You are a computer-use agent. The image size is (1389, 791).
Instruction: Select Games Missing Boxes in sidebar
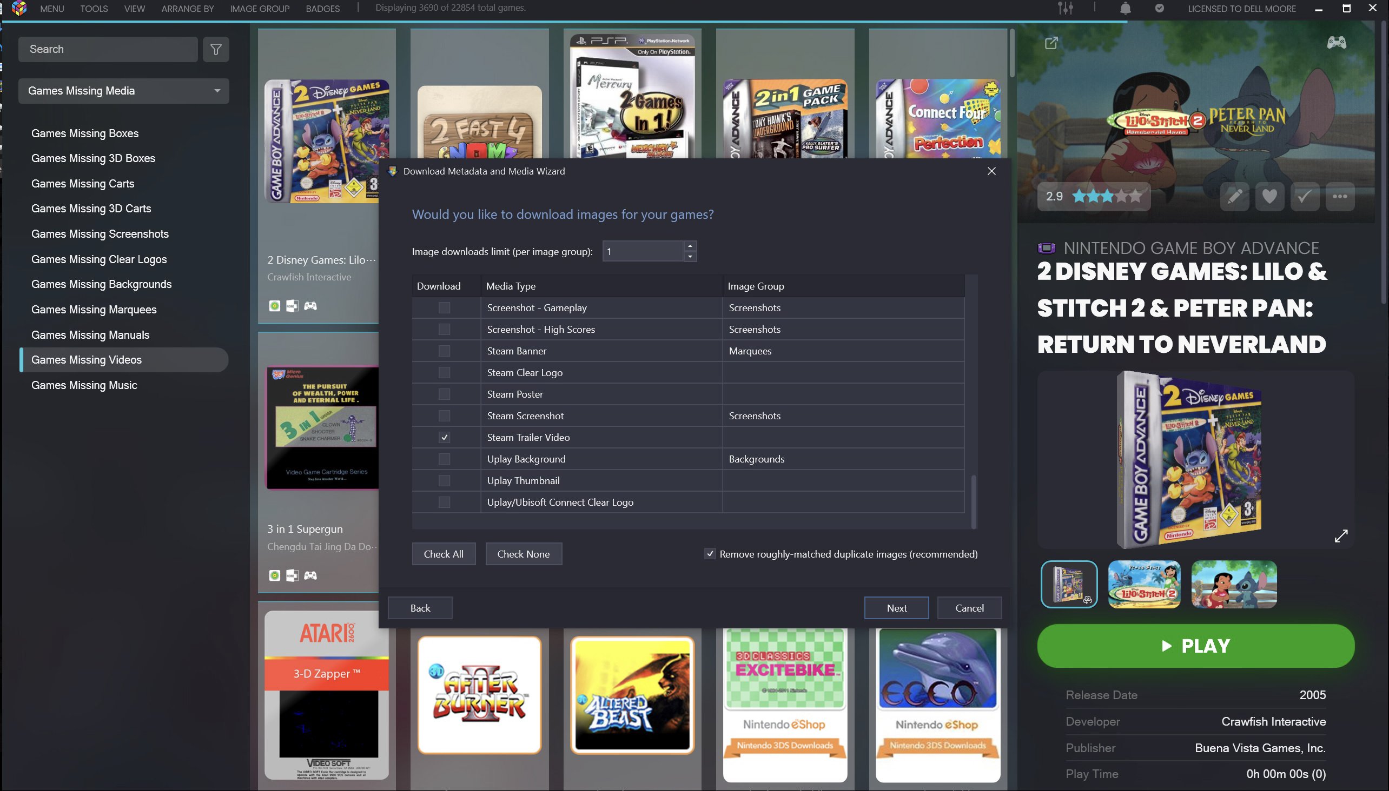pyautogui.click(x=85, y=133)
